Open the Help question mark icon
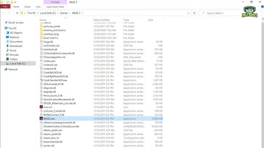264x148 pixels. coord(262,7)
